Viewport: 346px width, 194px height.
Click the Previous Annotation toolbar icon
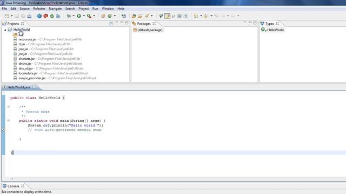(206, 16)
